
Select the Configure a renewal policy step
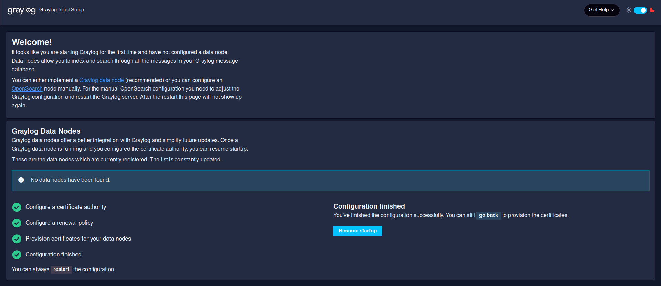tap(59, 223)
